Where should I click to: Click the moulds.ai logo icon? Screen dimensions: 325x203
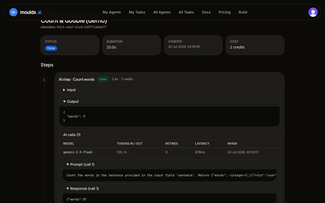pos(13,12)
